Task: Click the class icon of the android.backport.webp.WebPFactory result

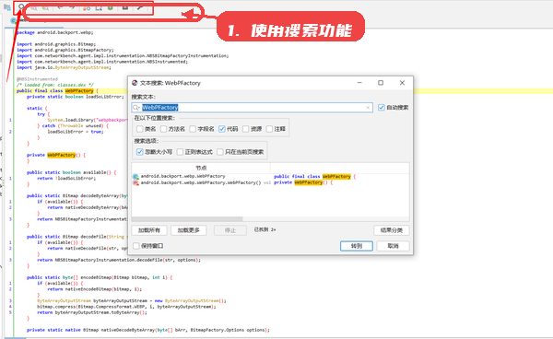Action: (x=135, y=176)
